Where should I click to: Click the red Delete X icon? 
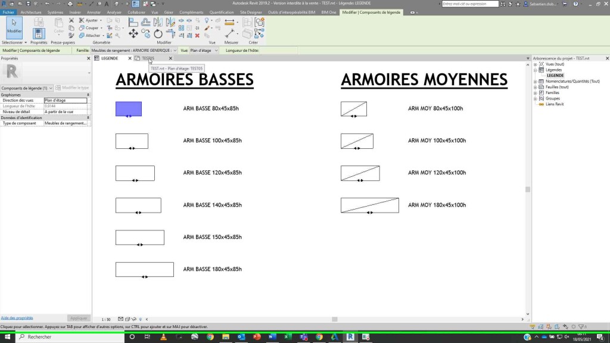[197, 35]
